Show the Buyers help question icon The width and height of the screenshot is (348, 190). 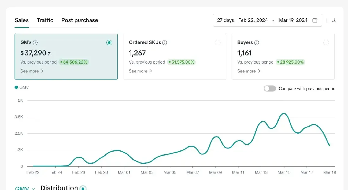click(257, 42)
